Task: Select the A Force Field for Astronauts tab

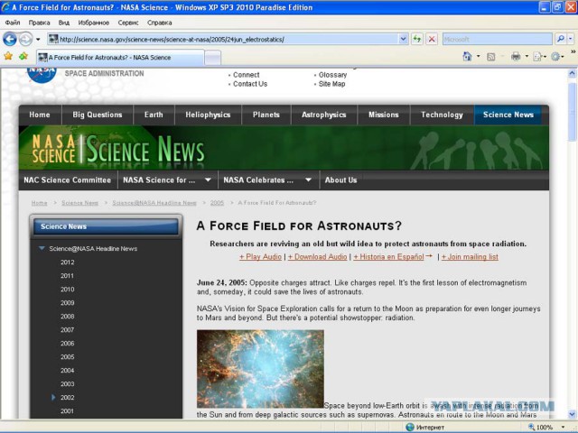Action: coord(120,58)
